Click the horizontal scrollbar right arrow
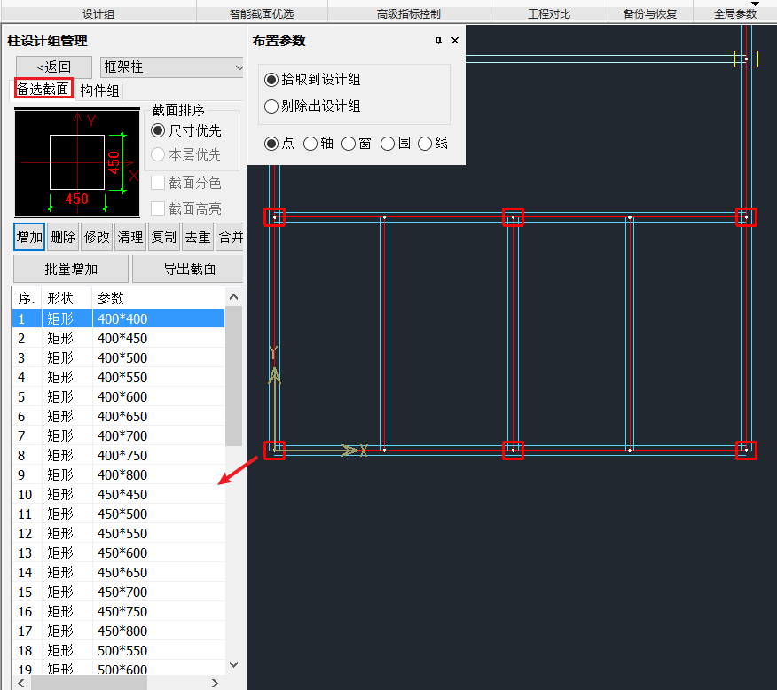Viewport: 777px width, 690px height. coord(215,683)
